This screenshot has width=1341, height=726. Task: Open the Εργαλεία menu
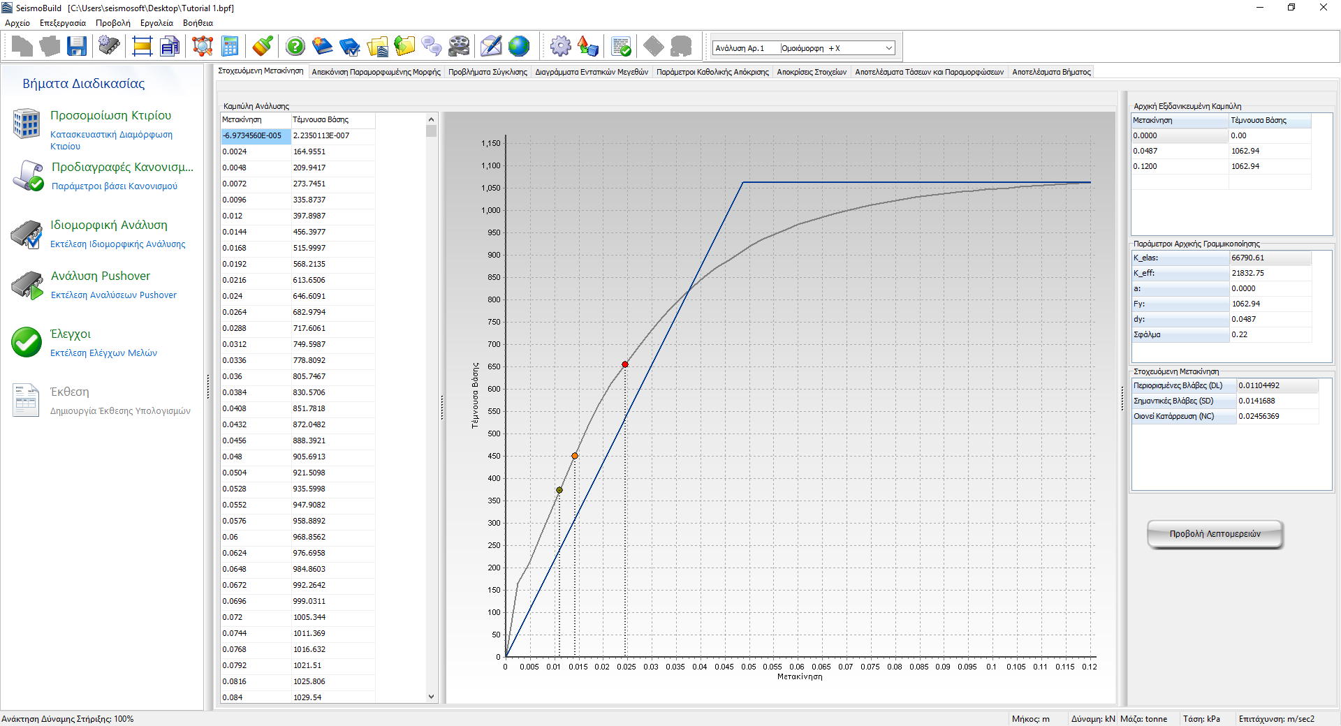click(156, 23)
